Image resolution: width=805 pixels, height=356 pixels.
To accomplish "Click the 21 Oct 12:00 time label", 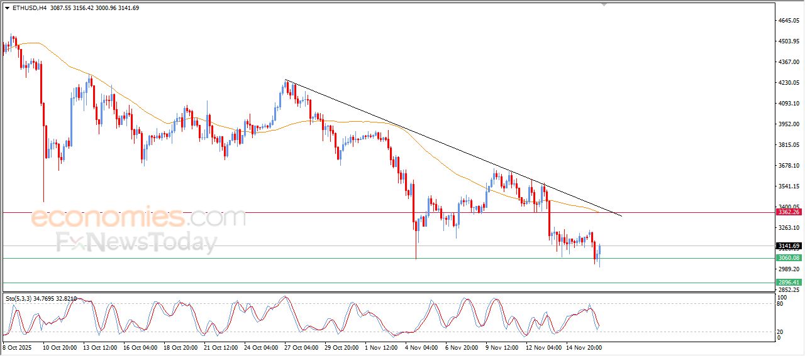I will click(220, 347).
